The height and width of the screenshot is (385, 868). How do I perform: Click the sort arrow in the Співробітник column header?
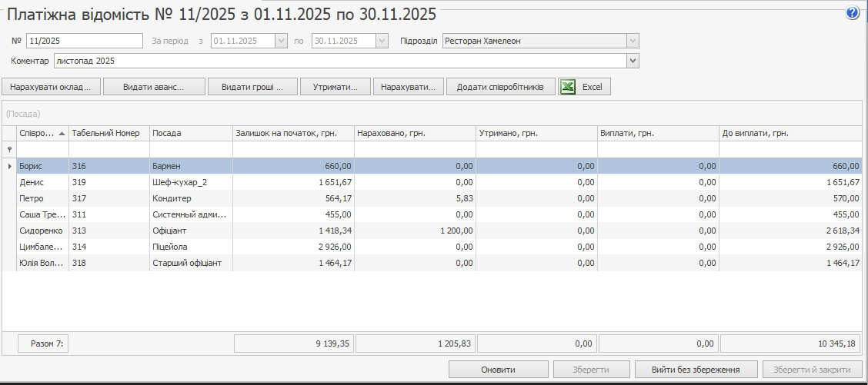[x=62, y=134]
